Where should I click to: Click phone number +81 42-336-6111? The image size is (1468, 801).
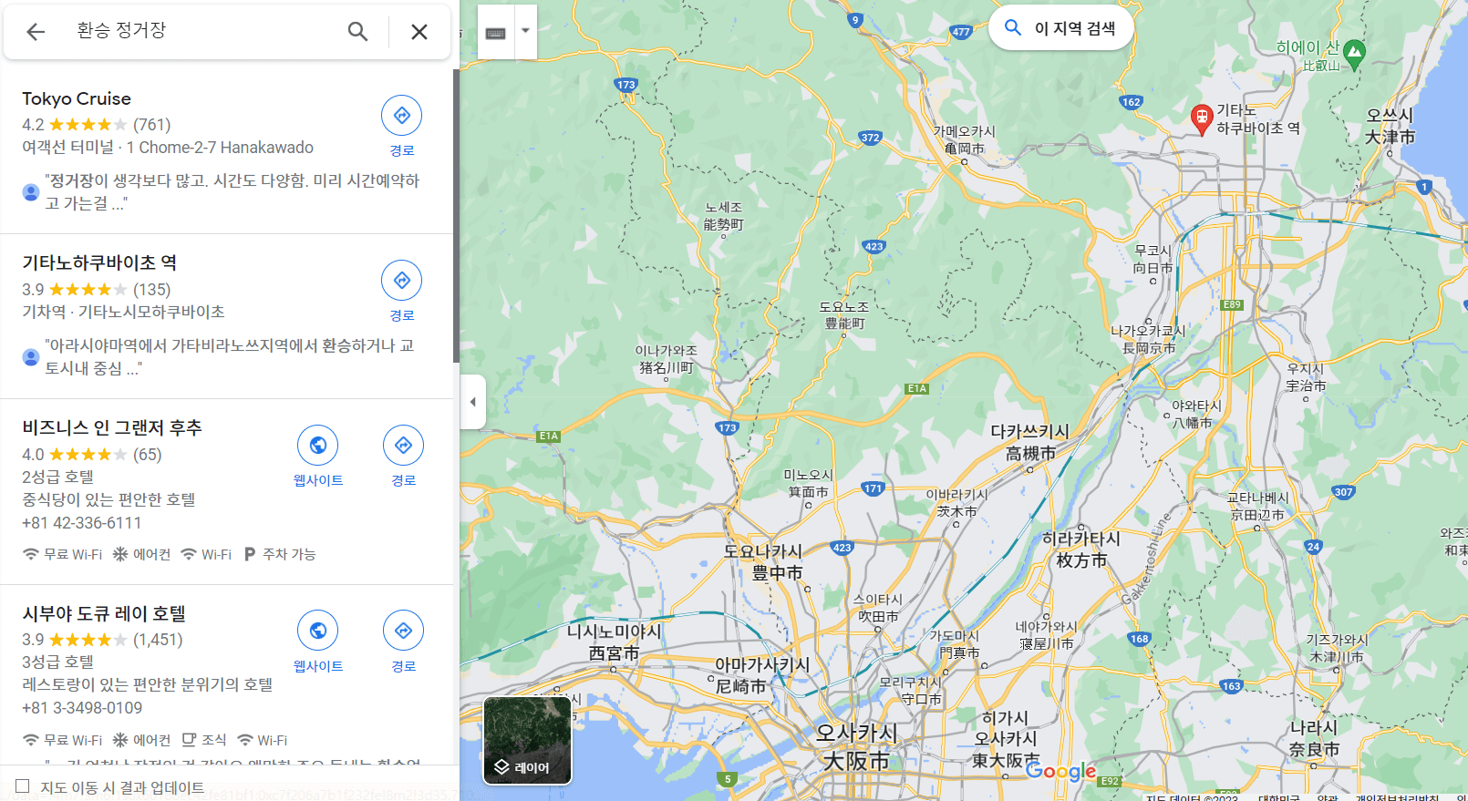(82, 523)
